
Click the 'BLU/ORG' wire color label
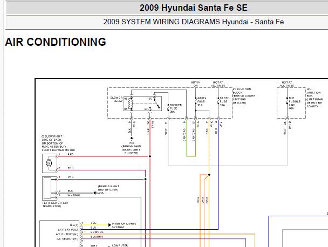[97, 237]
